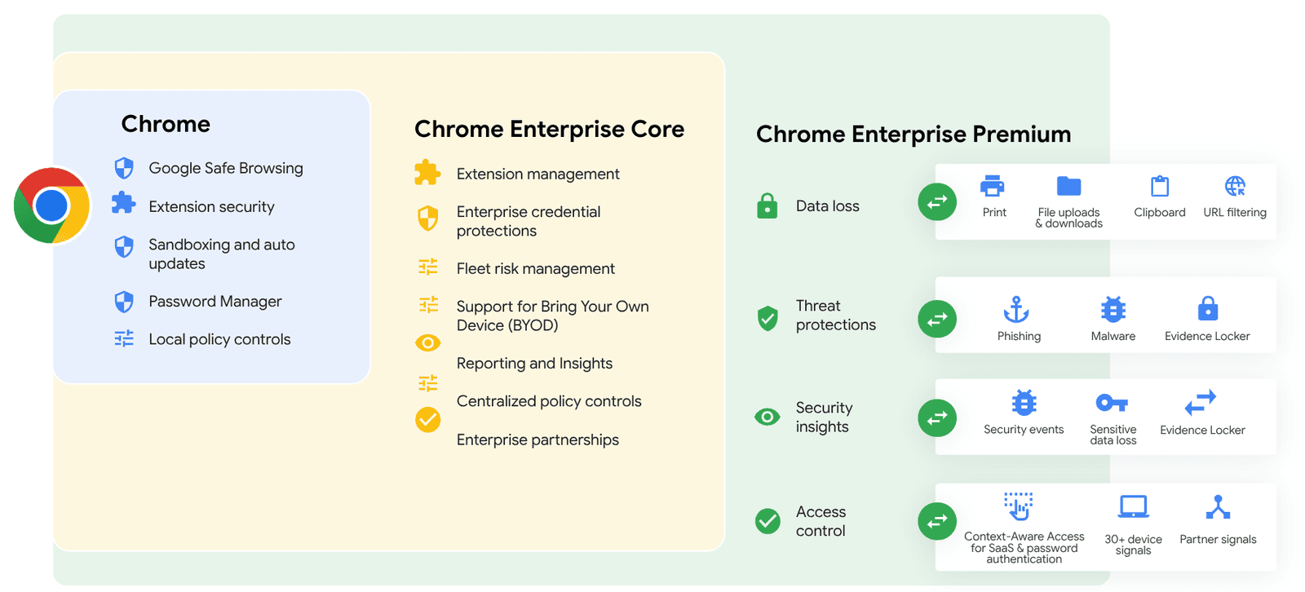Select the File uploads & downloads folder icon
This screenshot has width=1305, height=592.
pos(1068,187)
